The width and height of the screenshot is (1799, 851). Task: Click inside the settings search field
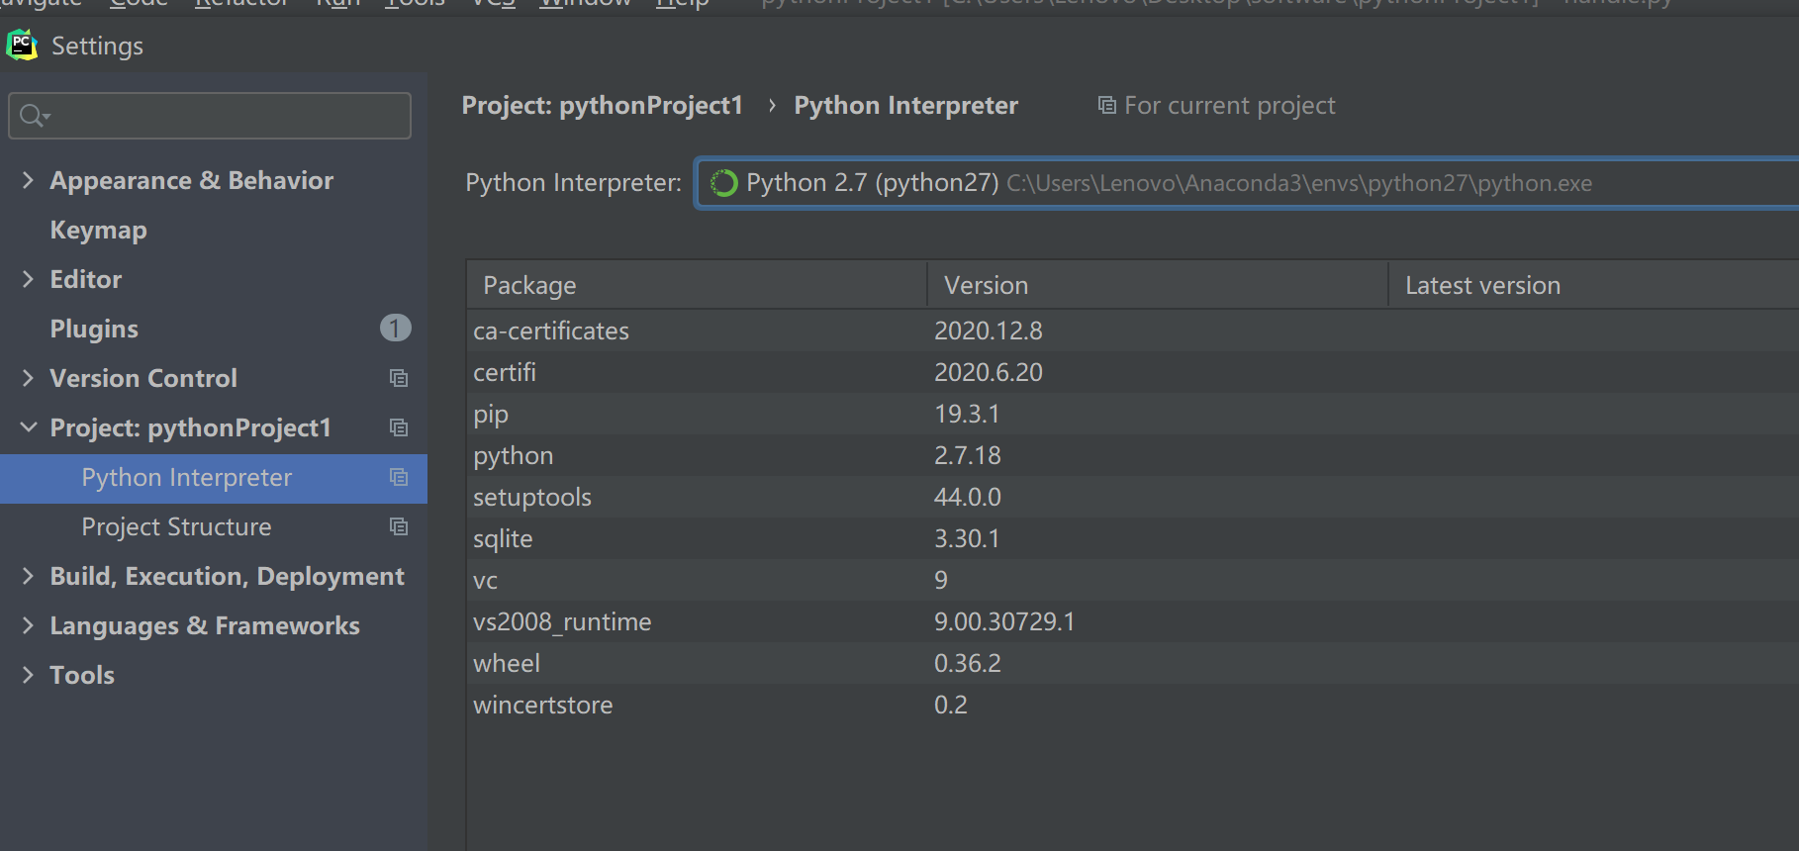(x=210, y=116)
